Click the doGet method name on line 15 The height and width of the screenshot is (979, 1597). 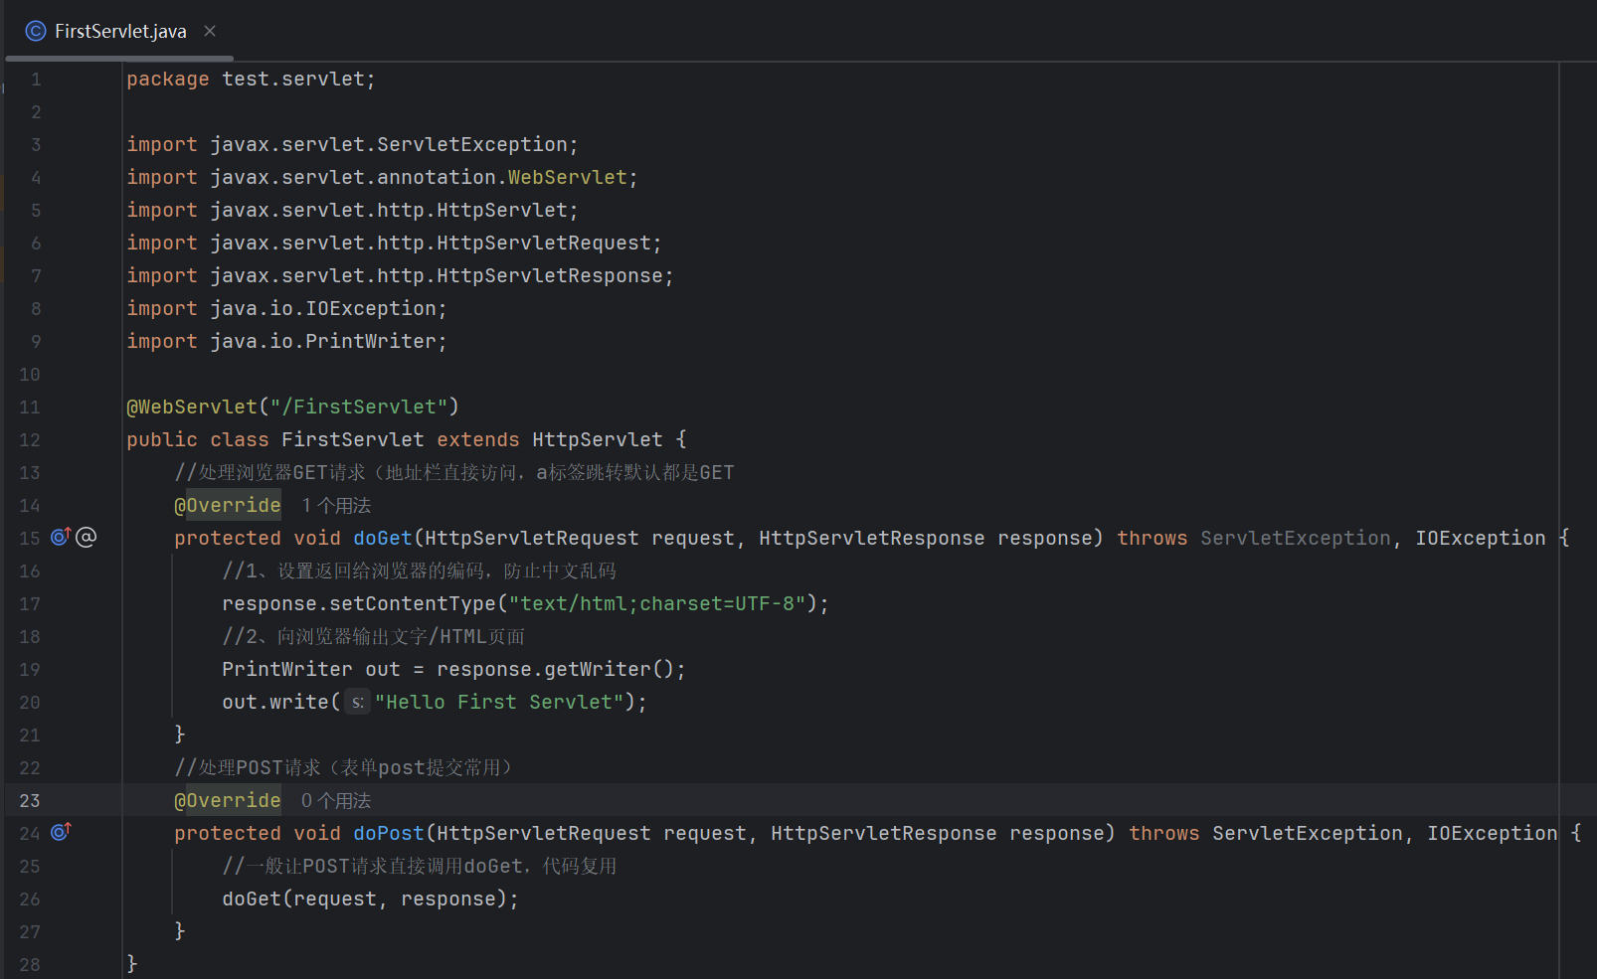tap(383, 539)
